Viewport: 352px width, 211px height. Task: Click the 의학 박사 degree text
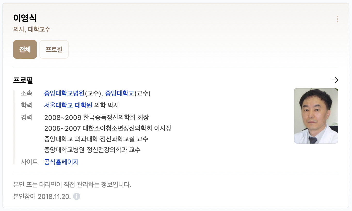(x=107, y=105)
